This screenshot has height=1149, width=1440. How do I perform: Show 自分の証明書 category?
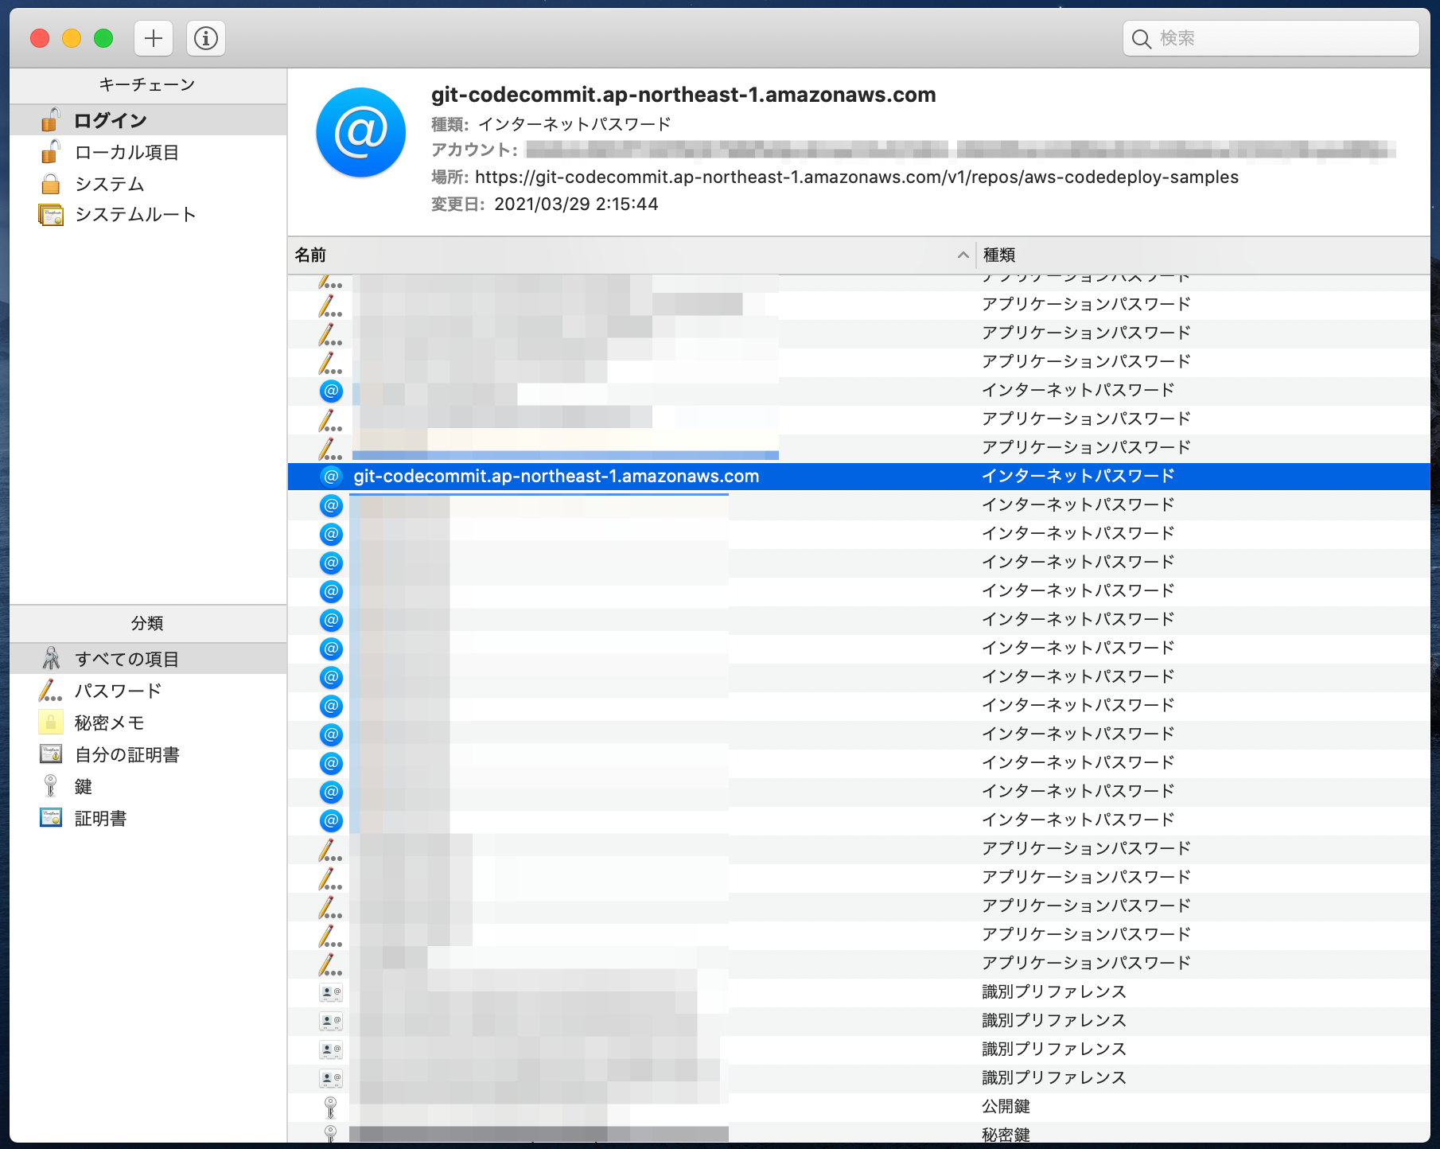[x=148, y=754]
